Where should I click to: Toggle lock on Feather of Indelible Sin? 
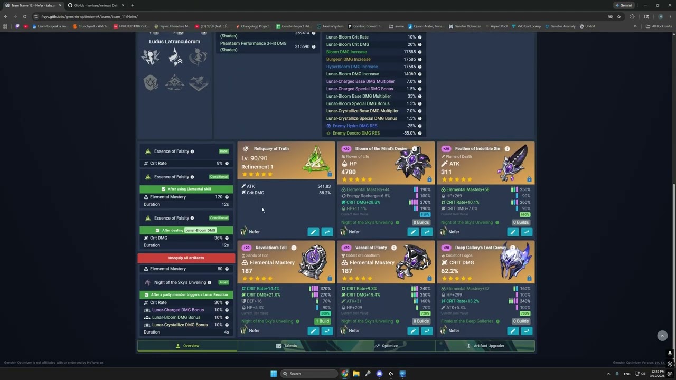pos(529,179)
